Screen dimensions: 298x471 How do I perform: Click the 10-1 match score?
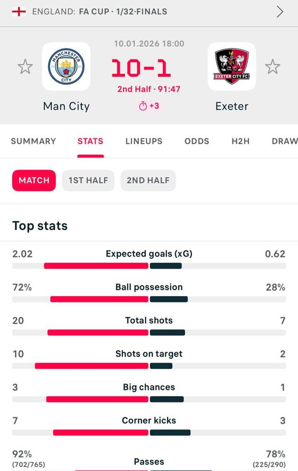click(141, 68)
